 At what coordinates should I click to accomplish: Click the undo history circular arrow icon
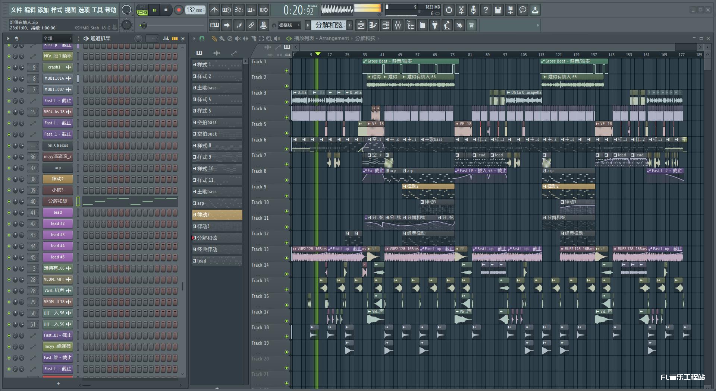[449, 10]
